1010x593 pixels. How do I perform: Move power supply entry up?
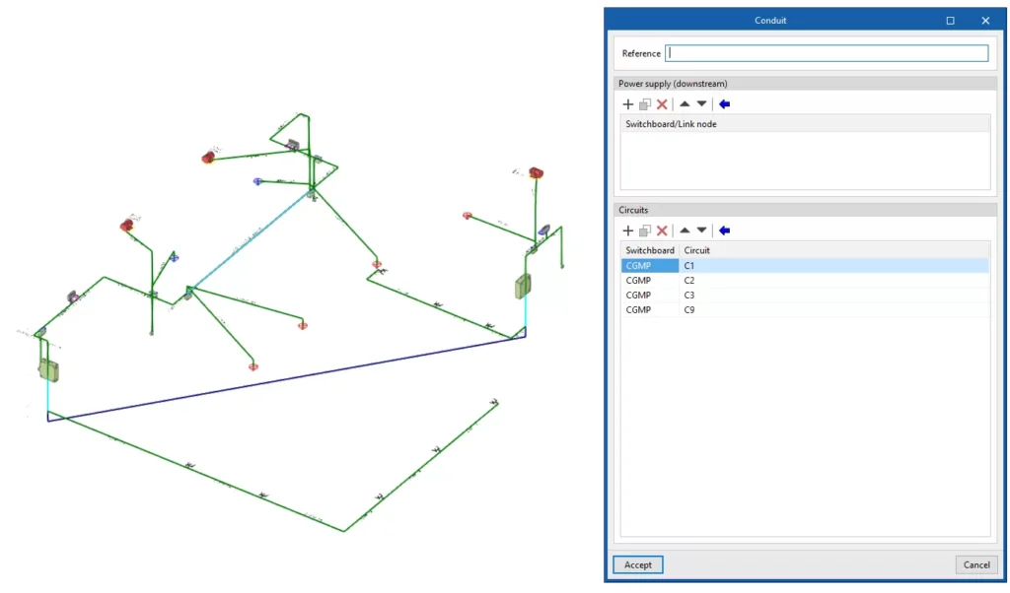coord(685,104)
